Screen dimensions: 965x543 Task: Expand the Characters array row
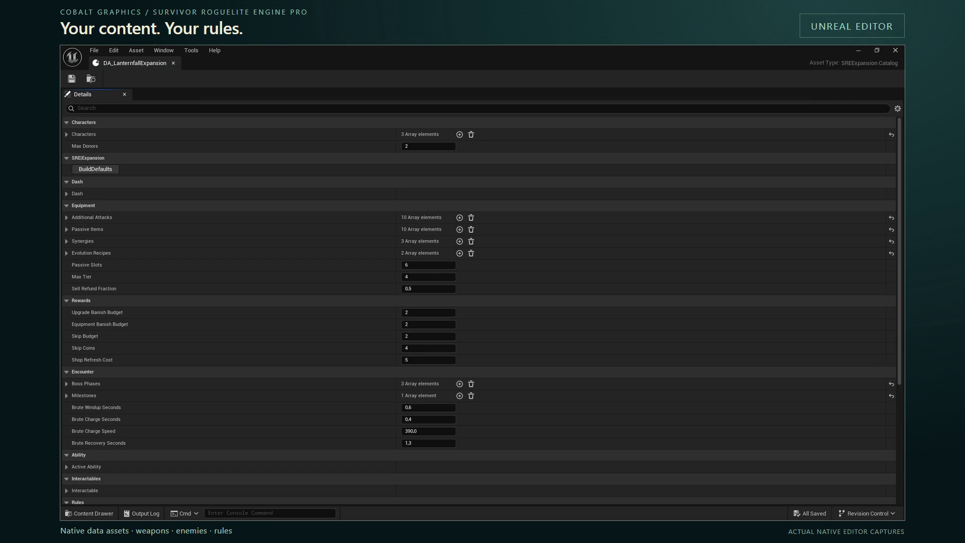click(x=66, y=135)
